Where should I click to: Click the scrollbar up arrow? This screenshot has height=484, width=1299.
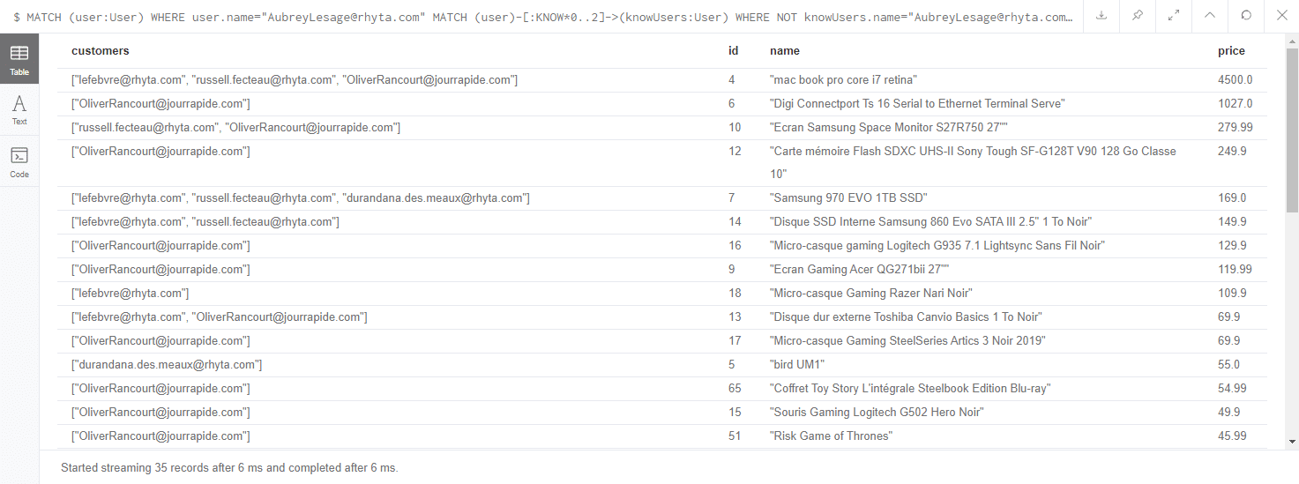coord(1292,41)
